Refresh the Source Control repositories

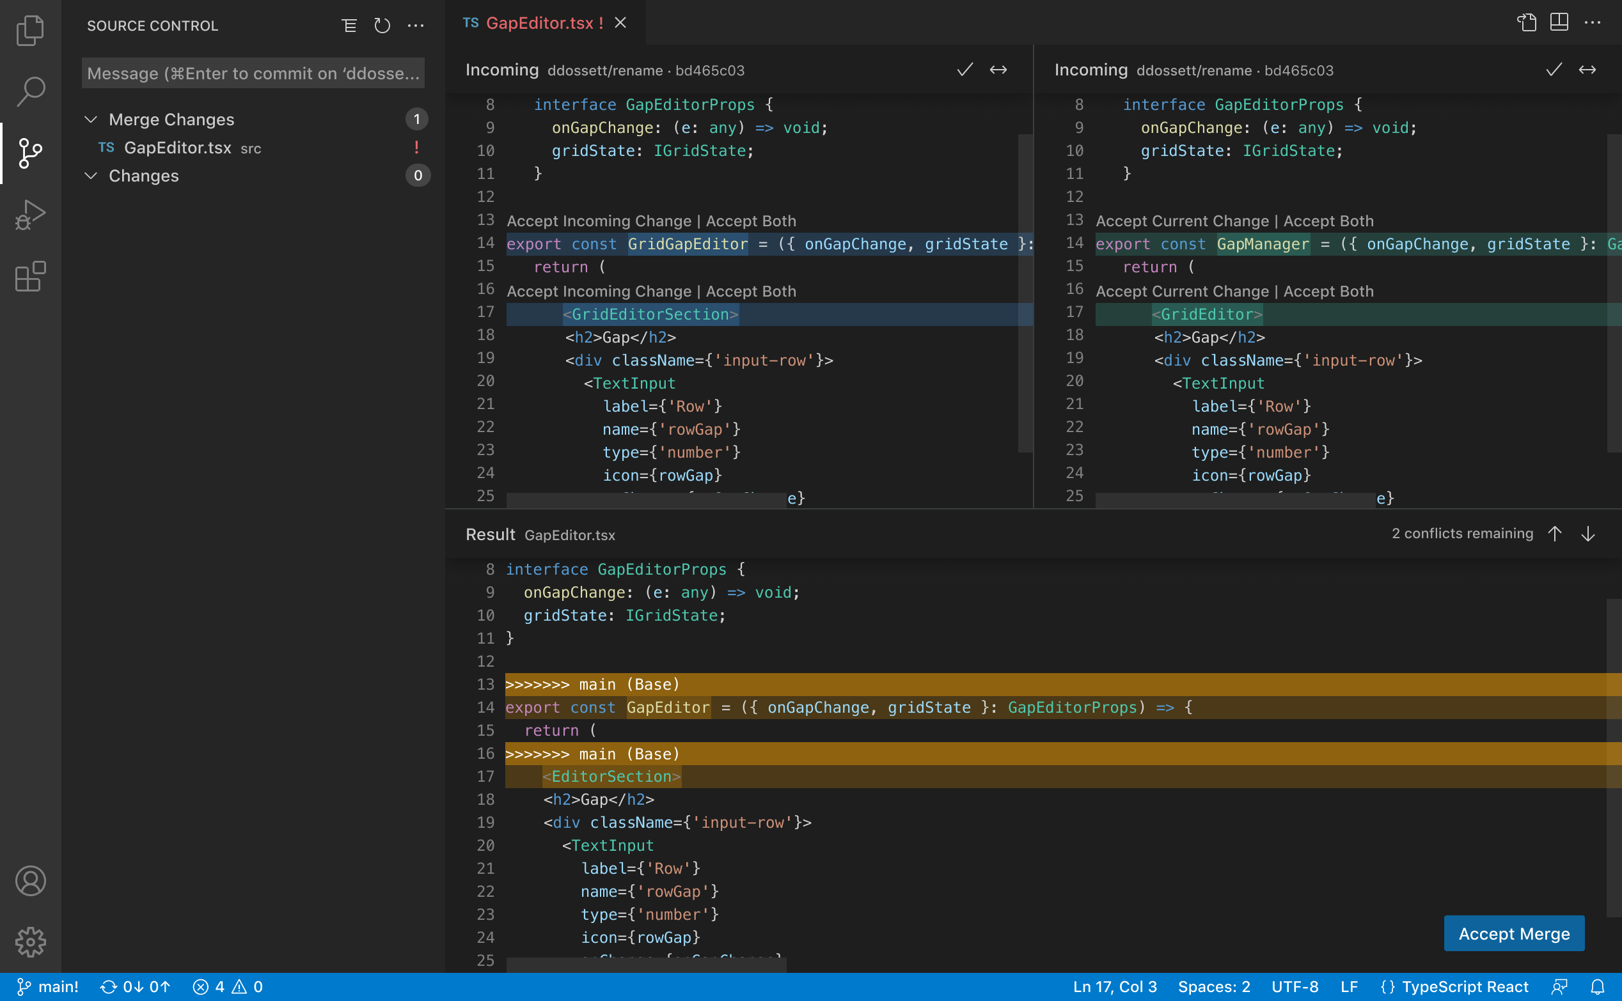pos(382,26)
